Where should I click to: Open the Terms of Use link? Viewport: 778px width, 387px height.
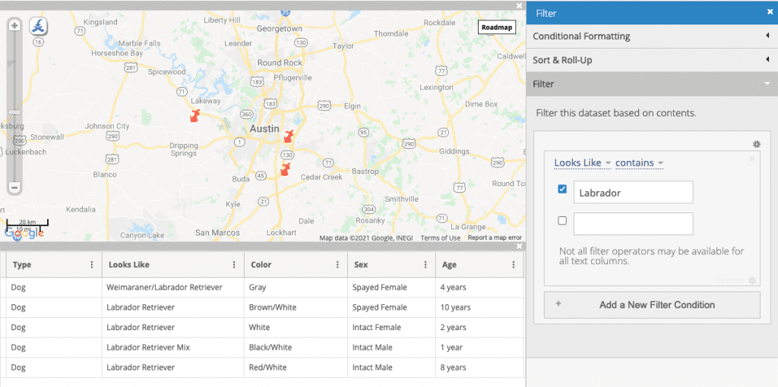(x=441, y=238)
